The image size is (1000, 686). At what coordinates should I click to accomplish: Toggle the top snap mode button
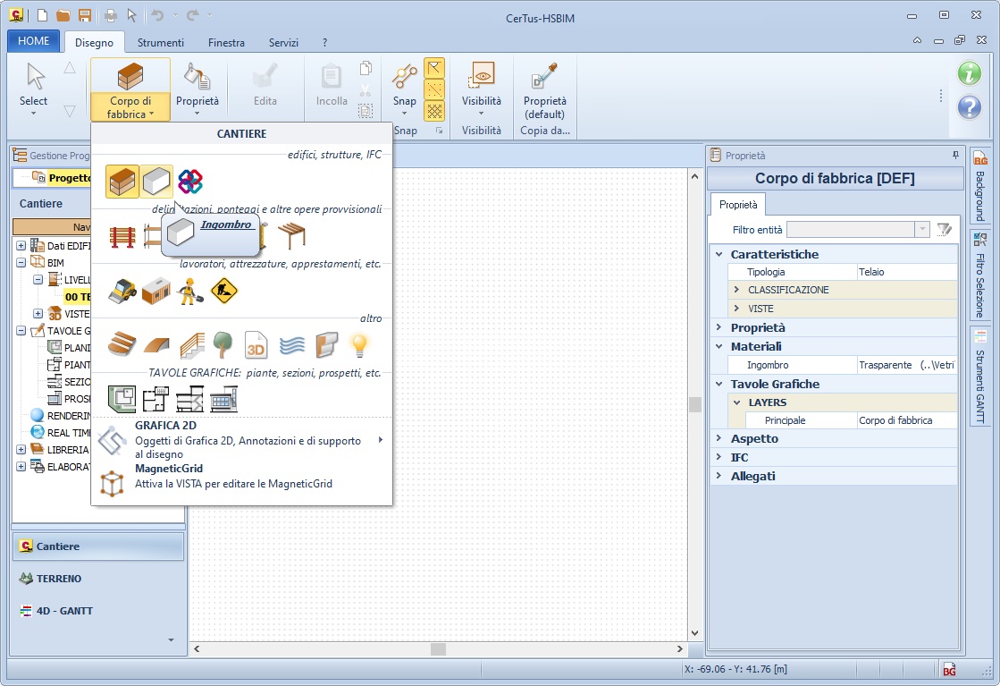(434, 68)
